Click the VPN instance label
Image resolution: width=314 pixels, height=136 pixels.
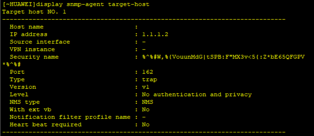pyautogui.click(x=32, y=49)
